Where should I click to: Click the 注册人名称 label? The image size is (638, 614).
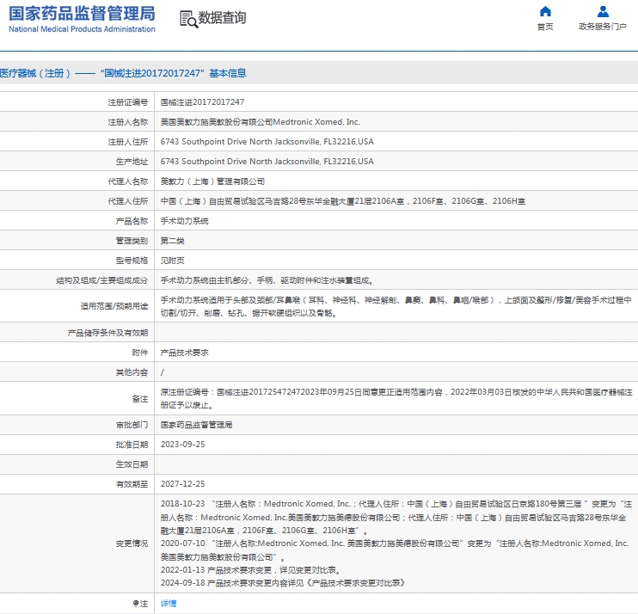tap(128, 122)
